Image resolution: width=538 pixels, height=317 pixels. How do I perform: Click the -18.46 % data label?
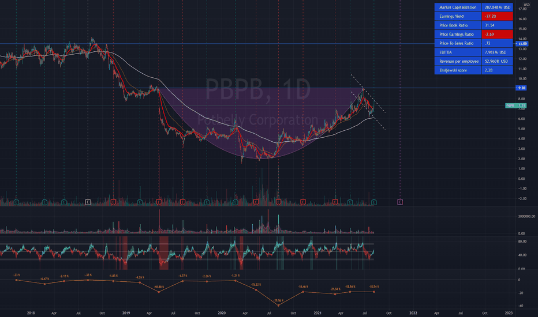(303, 287)
